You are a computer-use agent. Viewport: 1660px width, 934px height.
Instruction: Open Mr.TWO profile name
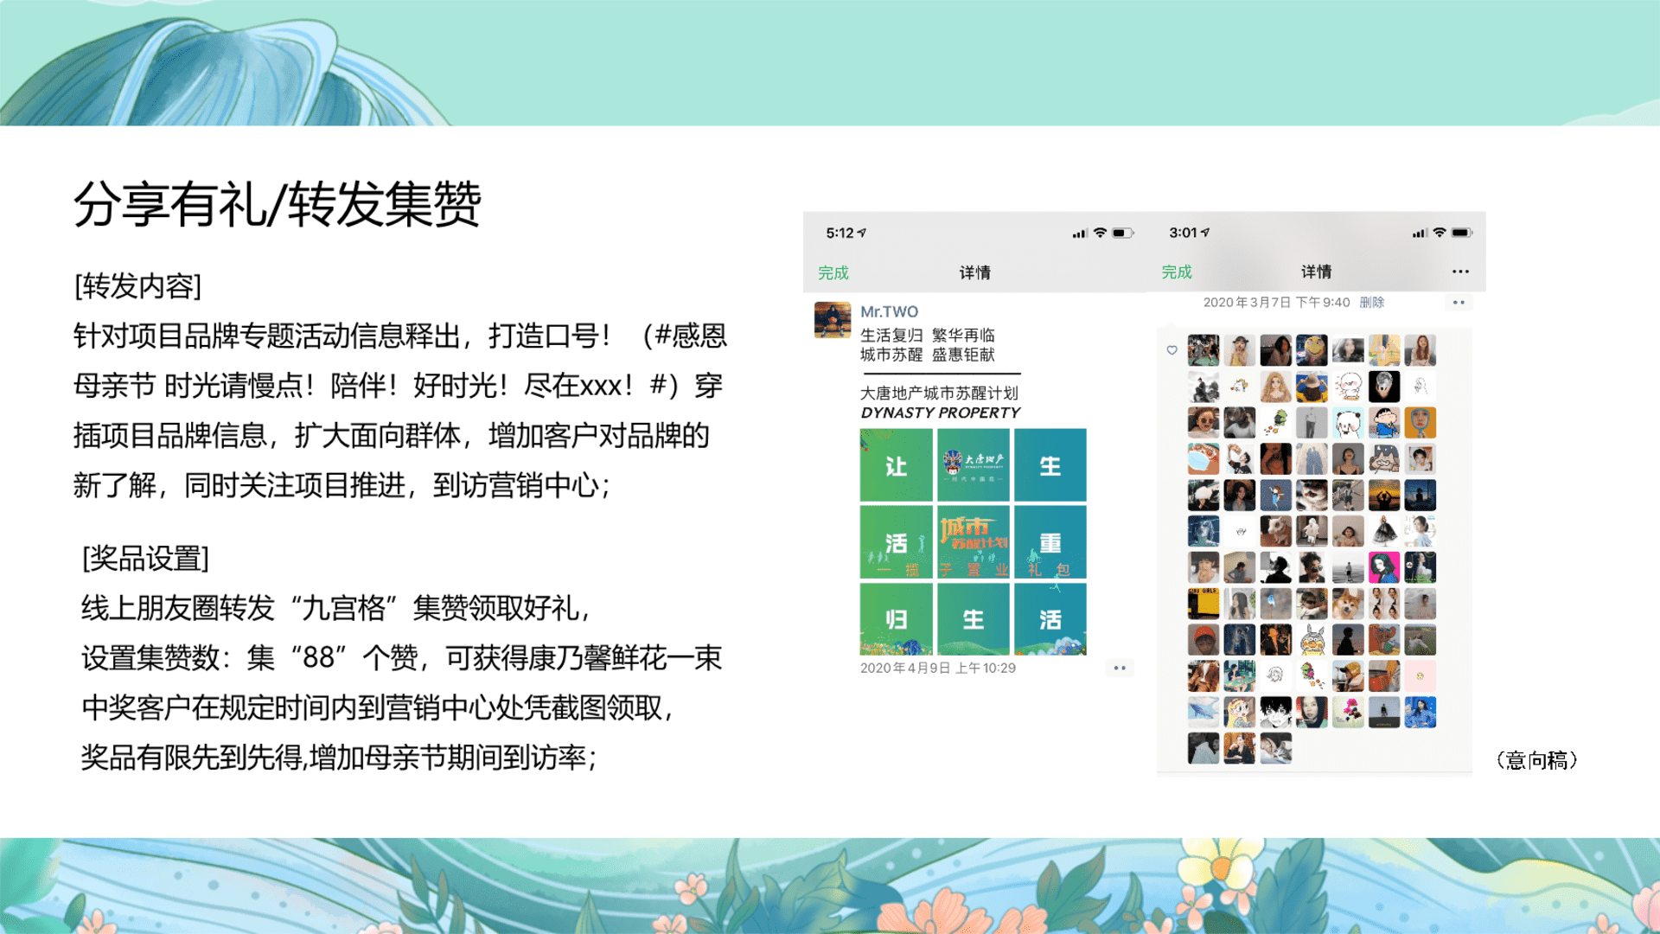click(889, 311)
